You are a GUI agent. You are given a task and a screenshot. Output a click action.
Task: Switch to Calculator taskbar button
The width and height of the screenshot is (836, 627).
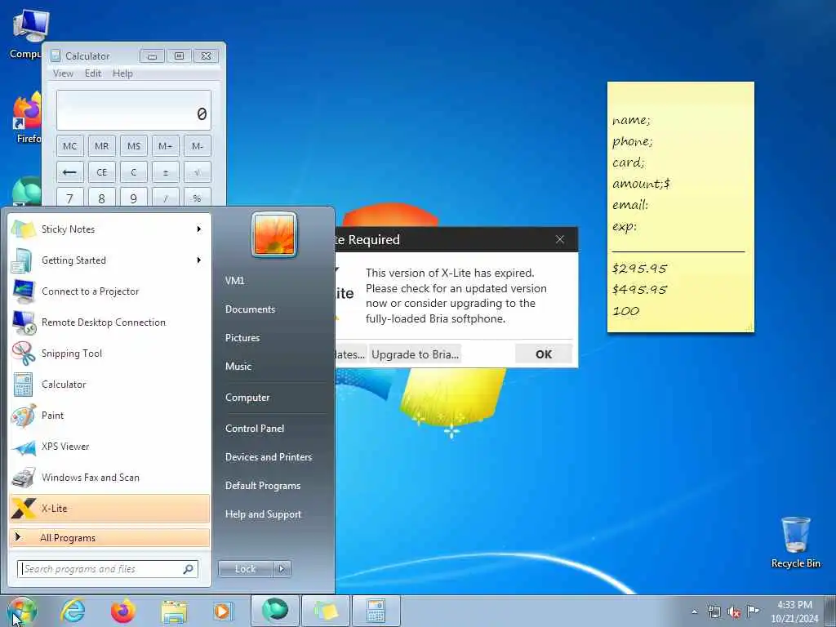[376, 611]
